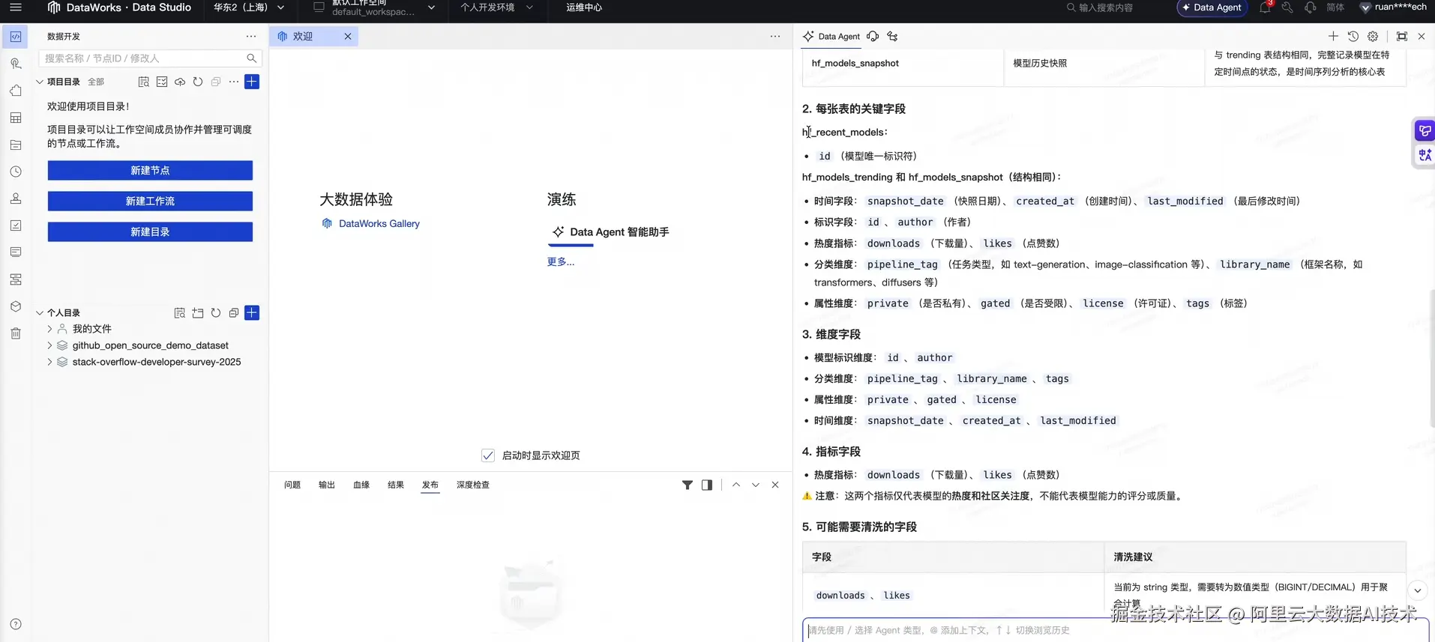1435x642 pixels.
Task: Open the hamburger main menu
Action: tap(16, 7)
